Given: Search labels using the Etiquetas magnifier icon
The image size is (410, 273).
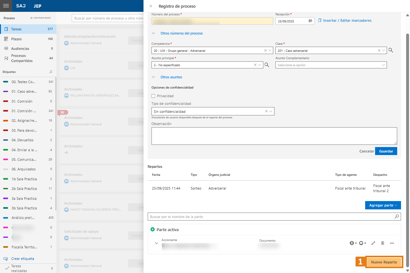Looking at the screenshot, I should (x=51, y=72).
